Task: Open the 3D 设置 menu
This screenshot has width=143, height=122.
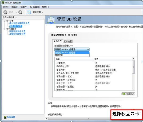Action: tap(35, 7)
